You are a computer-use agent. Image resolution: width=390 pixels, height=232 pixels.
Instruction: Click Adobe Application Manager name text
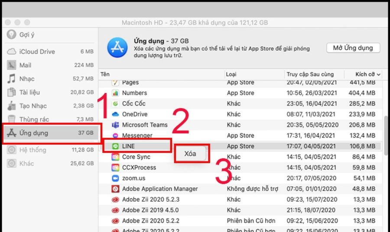click(160, 189)
